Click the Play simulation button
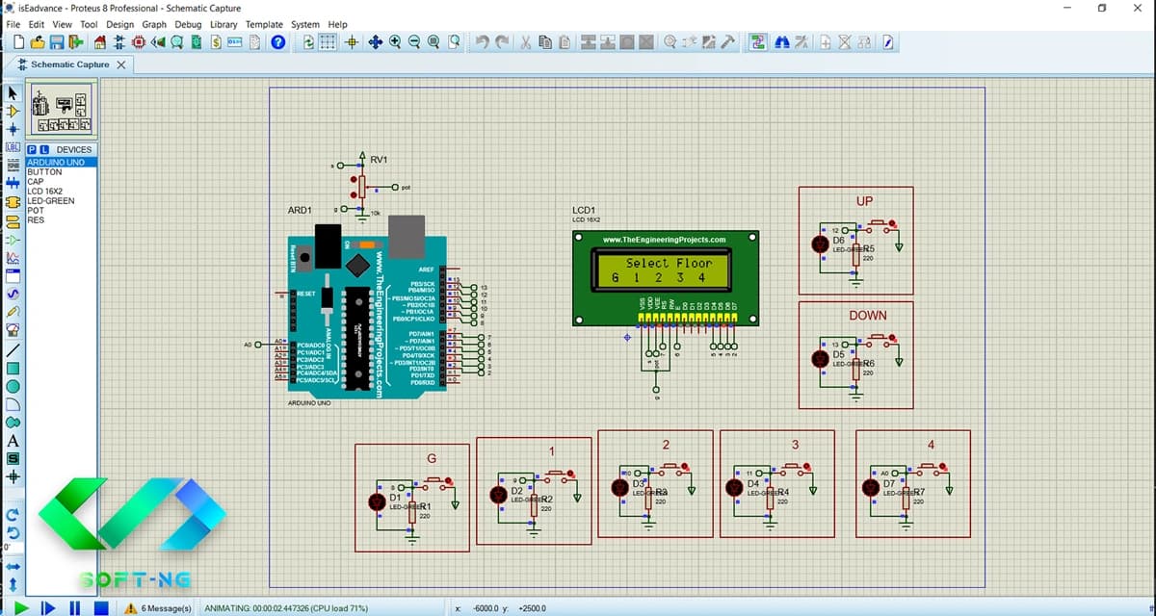Viewport: 1156px width, 616px height. click(21, 607)
